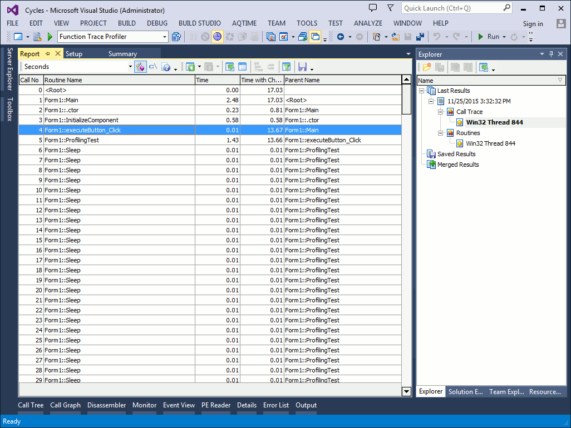Click the feedback speech bubble icon
Screen dimensions: 571x428
point(372,8)
